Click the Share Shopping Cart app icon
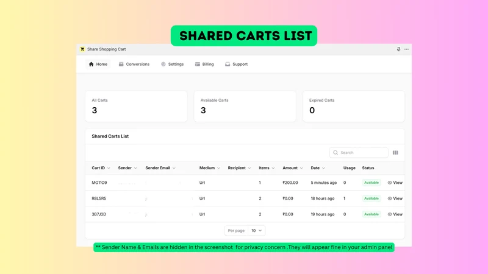The width and height of the screenshot is (488, 274). click(82, 49)
